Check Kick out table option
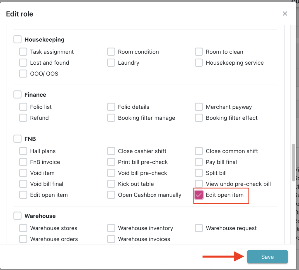The height and width of the screenshot is (270, 299). coord(111,184)
